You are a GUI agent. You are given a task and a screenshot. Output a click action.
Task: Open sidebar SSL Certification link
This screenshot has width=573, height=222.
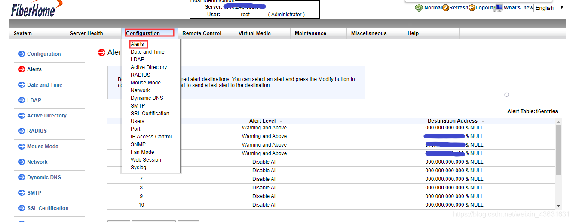click(48, 208)
